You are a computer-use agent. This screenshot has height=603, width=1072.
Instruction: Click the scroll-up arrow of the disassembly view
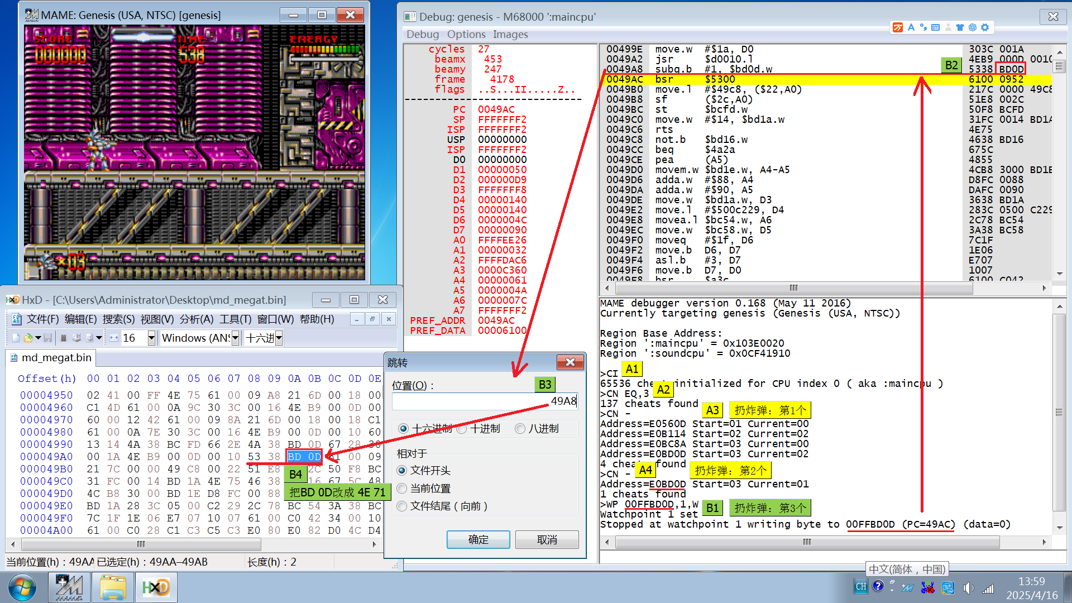(1059, 52)
